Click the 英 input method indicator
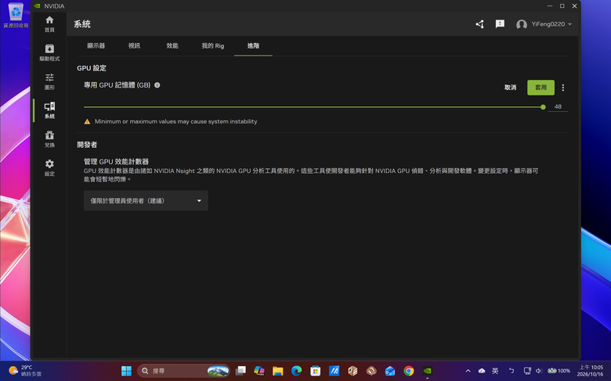This screenshot has height=381, width=611. (x=495, y=371)
